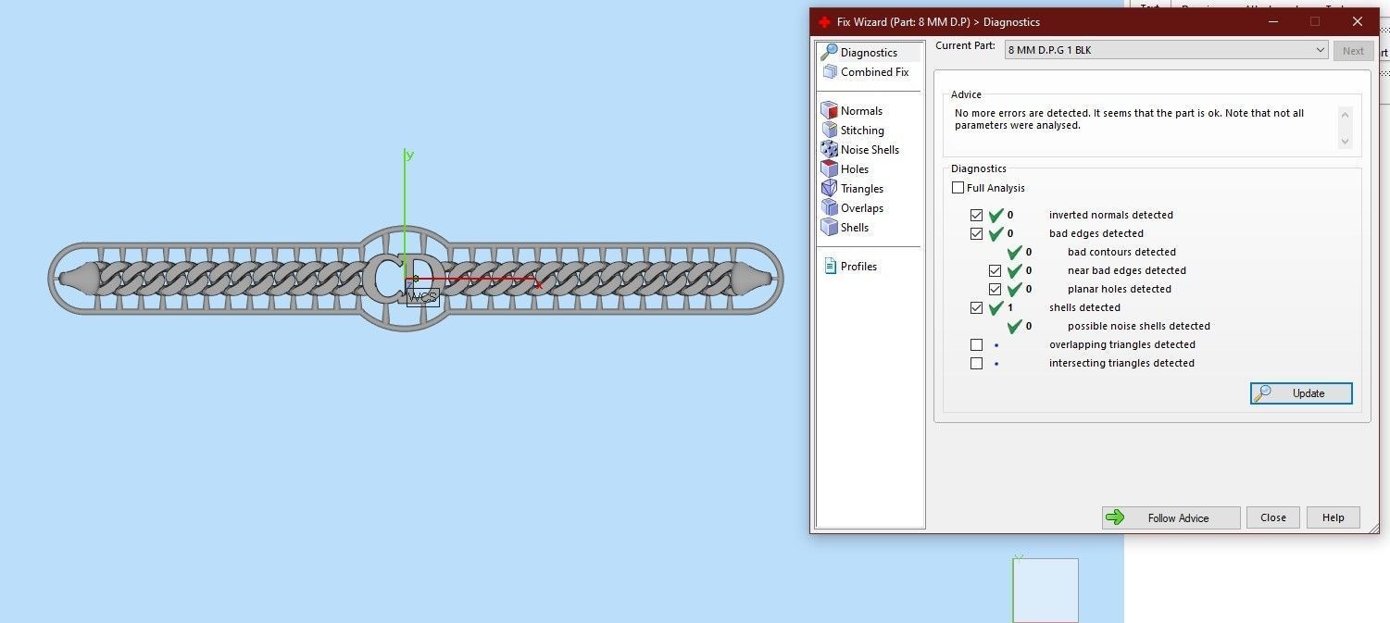This screenshot has width=1390, height=623.
Task: Enable overlapping triangles detection
Action: click(976, 344)
